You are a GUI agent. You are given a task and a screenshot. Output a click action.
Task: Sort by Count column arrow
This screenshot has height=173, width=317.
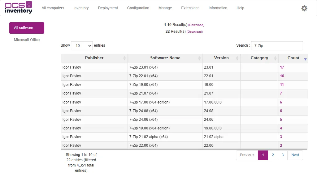tap(305, 59)
